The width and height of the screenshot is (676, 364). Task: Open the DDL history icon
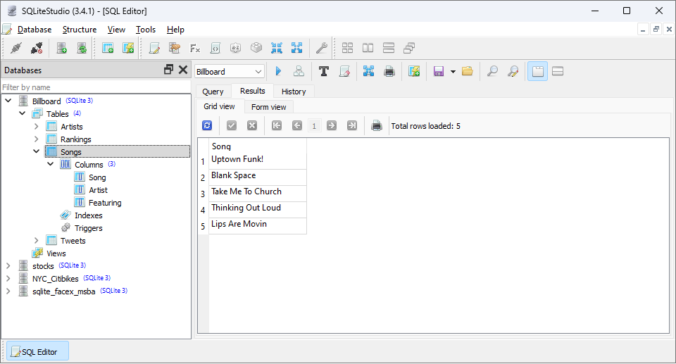click(x=175, y=48)
